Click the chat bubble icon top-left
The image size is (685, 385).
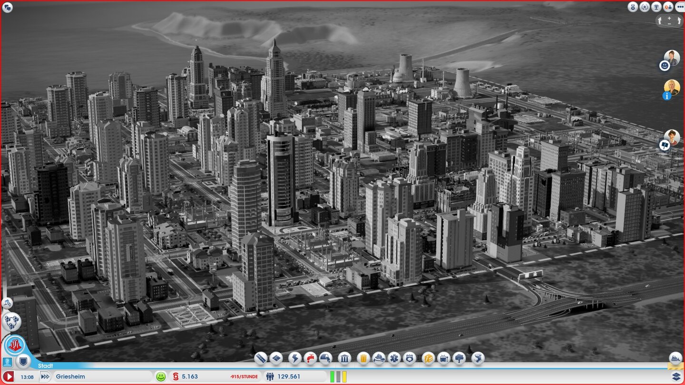point(7,7)
